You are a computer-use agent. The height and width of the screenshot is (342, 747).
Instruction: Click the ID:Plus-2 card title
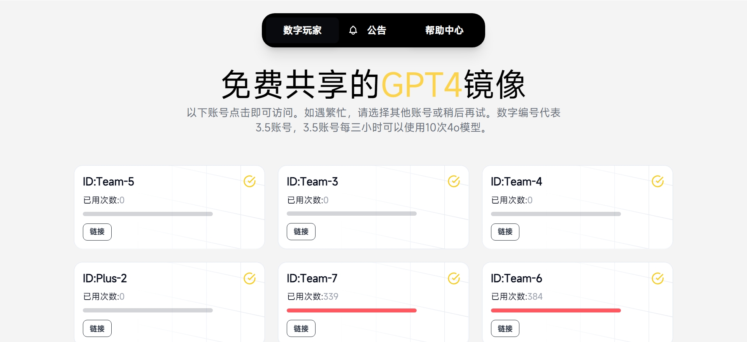[105, 278]
